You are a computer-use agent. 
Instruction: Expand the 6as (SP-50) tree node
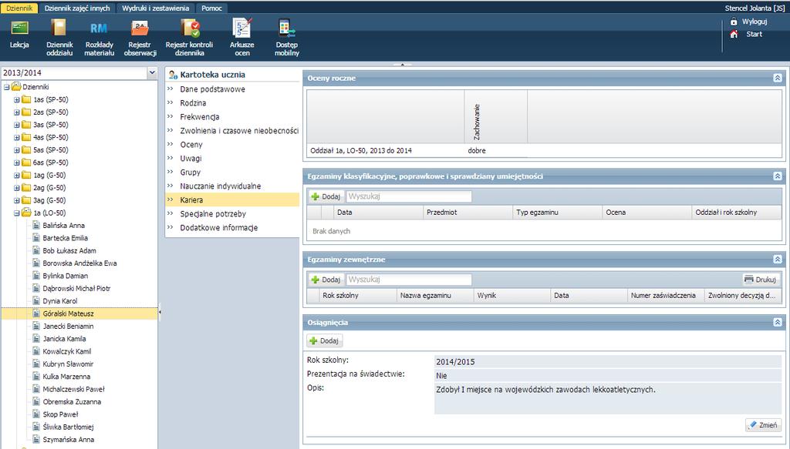coord(17,163)
